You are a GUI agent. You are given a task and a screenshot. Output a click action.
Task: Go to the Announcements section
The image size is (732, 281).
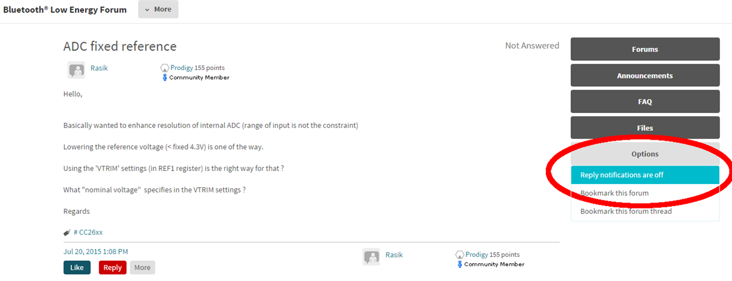(645, 75)
